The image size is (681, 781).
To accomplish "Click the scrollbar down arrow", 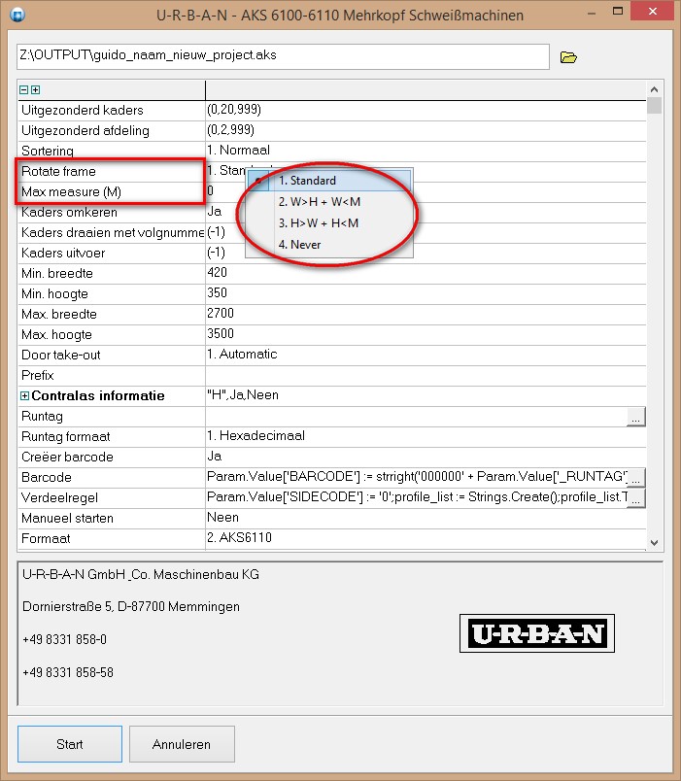I will pos(655,542).
